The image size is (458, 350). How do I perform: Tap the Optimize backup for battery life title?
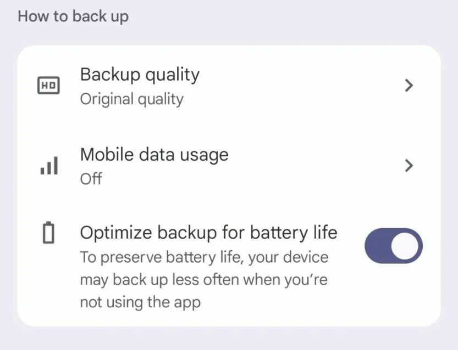click(208, 233)
